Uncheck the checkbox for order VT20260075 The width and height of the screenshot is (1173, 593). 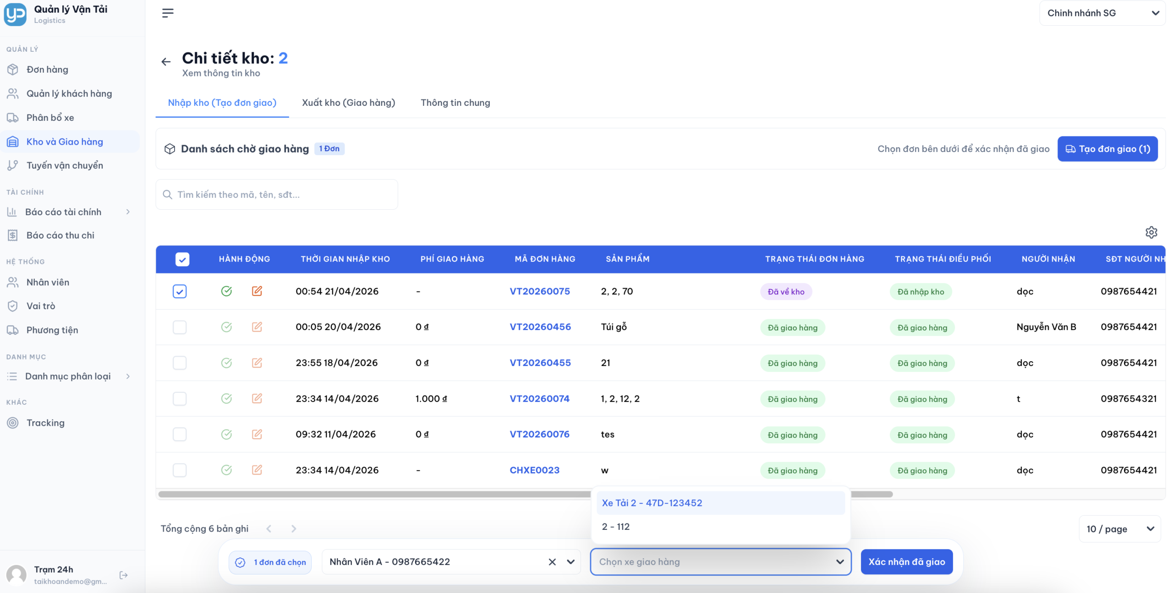click(180, 291)
